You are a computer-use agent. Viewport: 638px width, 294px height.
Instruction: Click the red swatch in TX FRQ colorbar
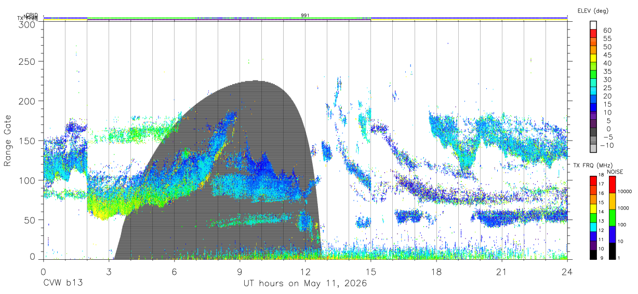[593, 181]
